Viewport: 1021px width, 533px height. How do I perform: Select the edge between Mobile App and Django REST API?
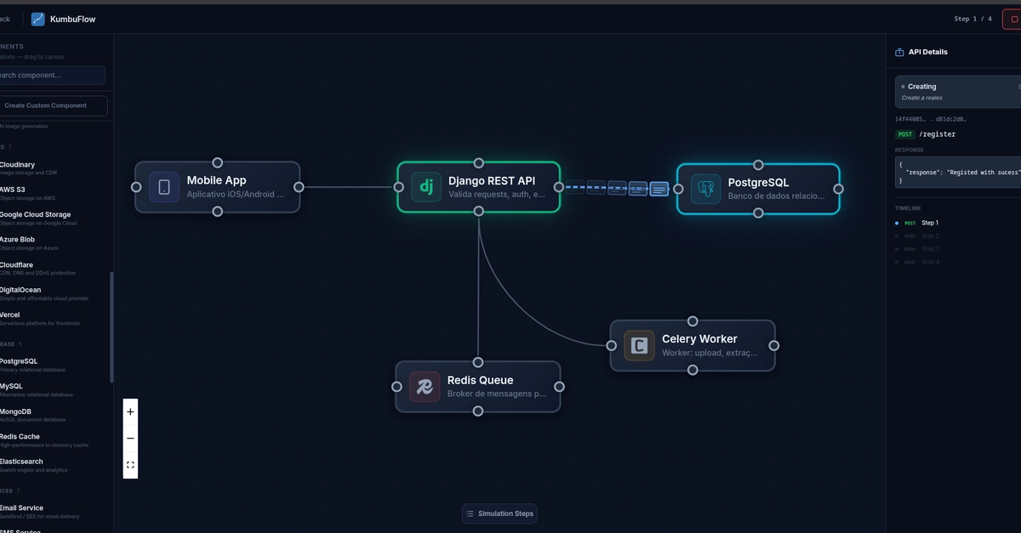[x=348, y=187]
